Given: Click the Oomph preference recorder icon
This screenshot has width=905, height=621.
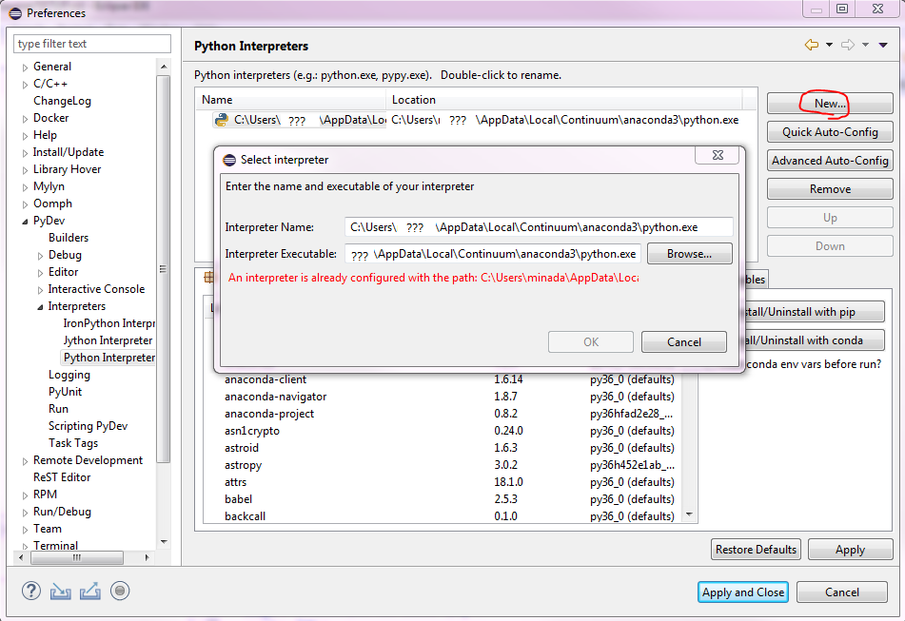Looking at the screenshot, I should click(x=119, y=591).
